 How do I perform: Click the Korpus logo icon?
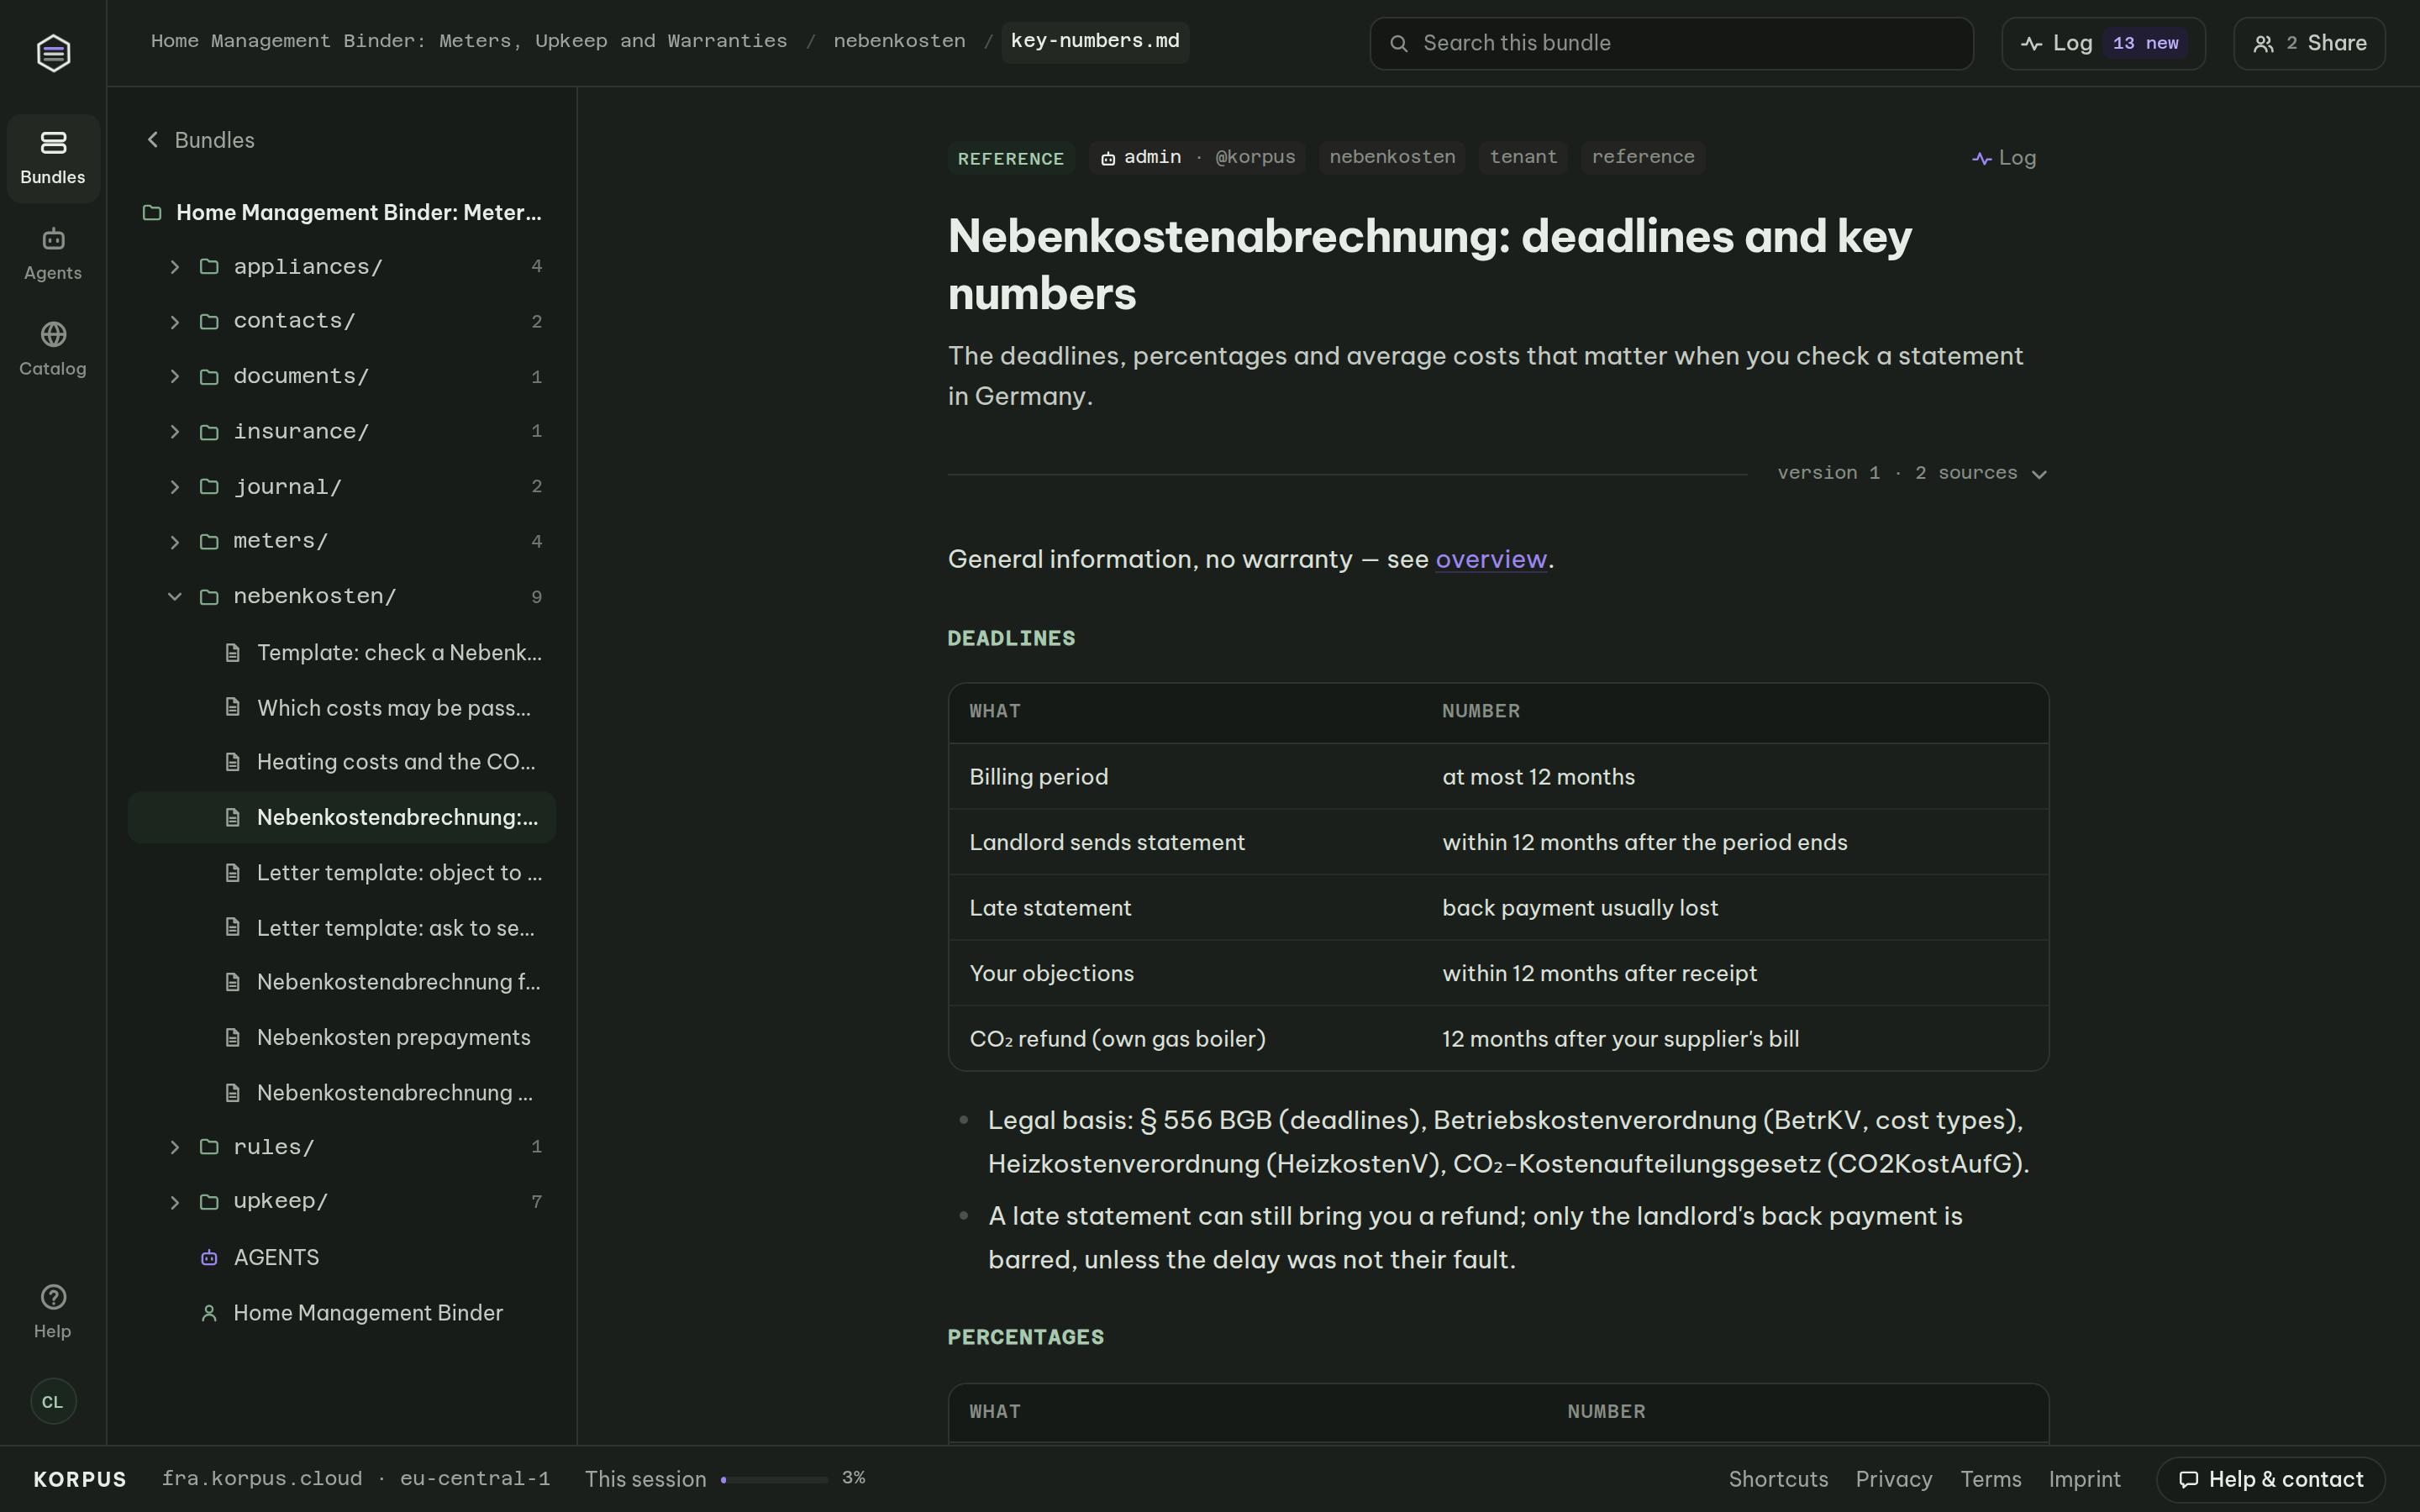coord(53,52)
